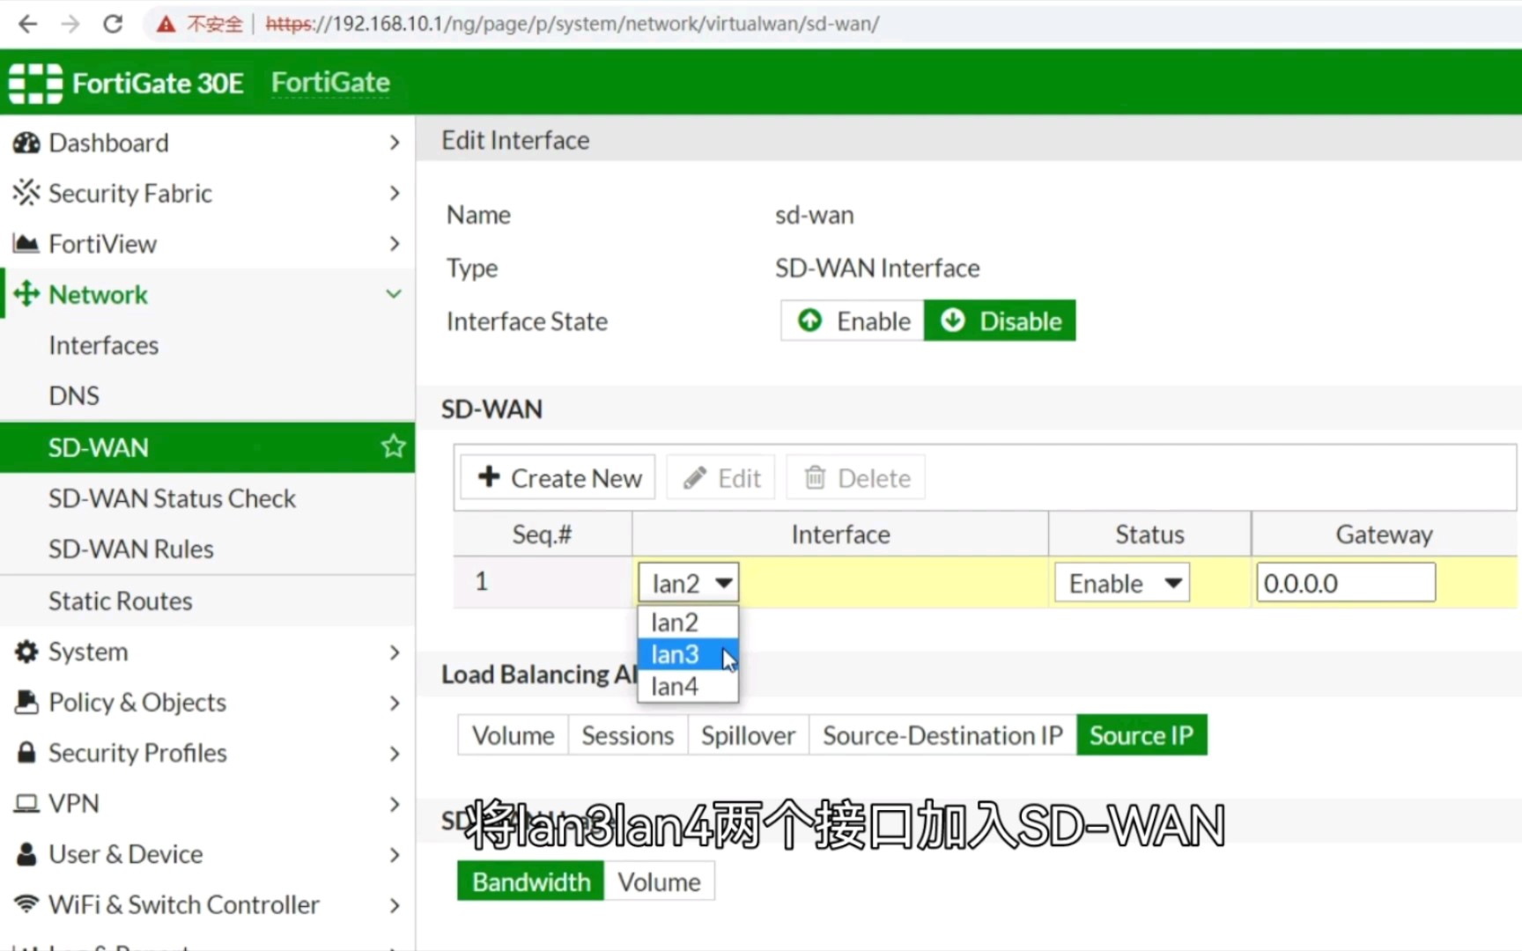The image size is (1522, 951).
Task: Expand the Dashboard menu chevron
Action: [394, 143]
